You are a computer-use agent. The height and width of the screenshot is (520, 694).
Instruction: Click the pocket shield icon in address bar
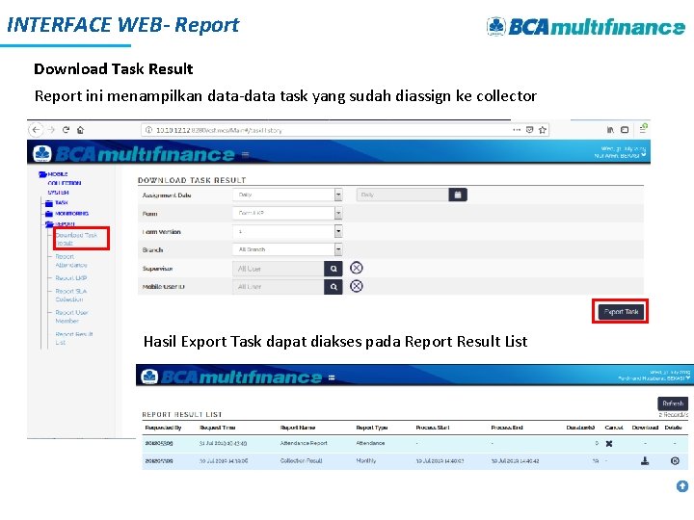[529, 130]
